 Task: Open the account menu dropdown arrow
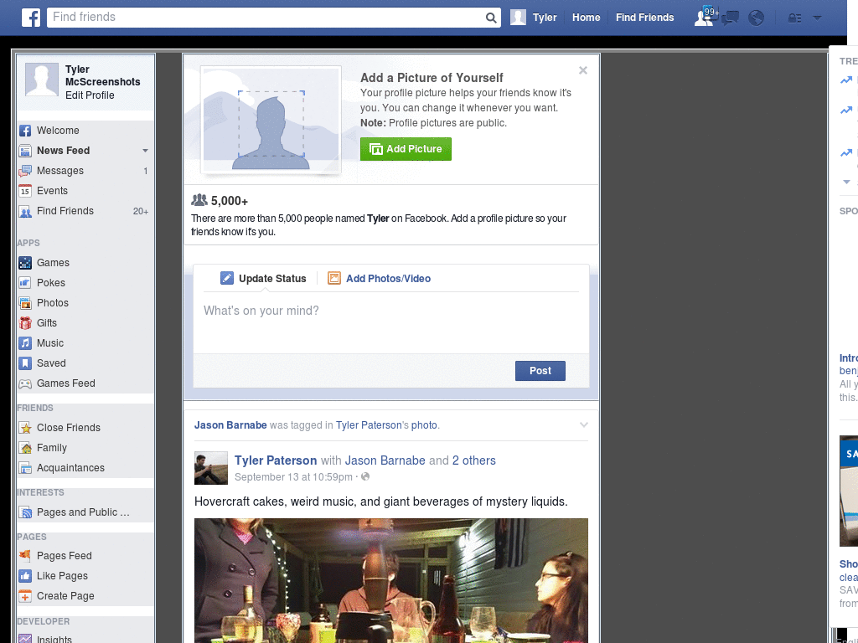pyautogui.click(x=817, y=18)
